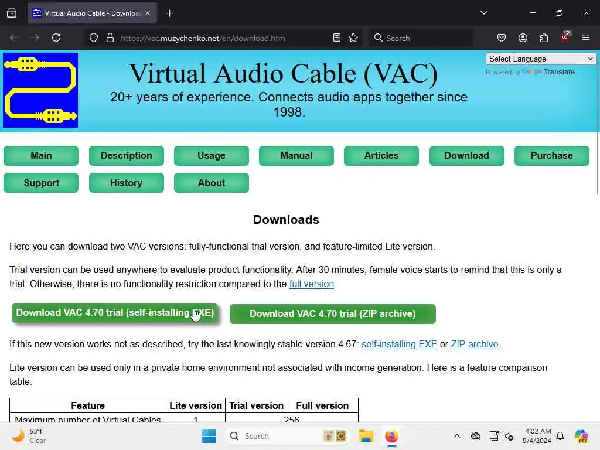600x450 pixels.
Task: Click the Firefox Search box
Action: 421,38
